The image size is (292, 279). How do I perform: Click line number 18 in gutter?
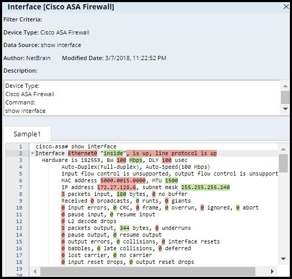19,262
